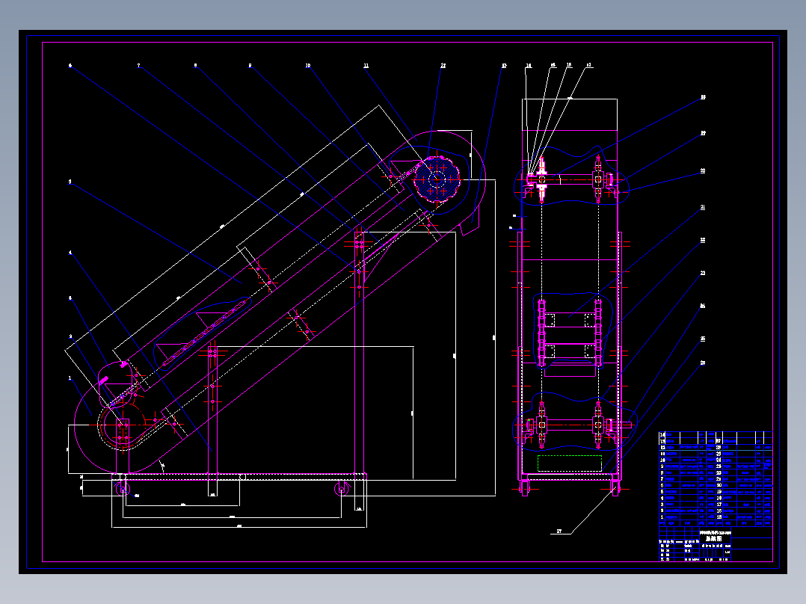Select callout number 21 on side view
This screenshot has width=806, height=604.
pos(703,207)
